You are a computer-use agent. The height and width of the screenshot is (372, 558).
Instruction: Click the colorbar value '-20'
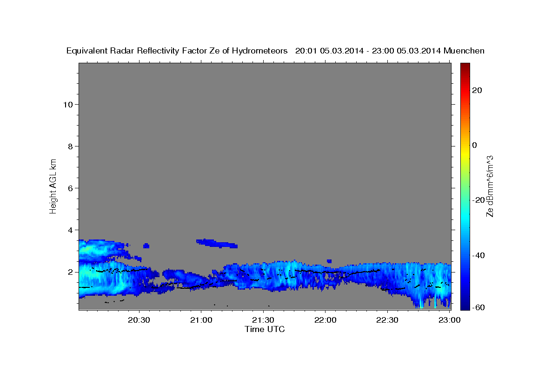tap(478, 200)
